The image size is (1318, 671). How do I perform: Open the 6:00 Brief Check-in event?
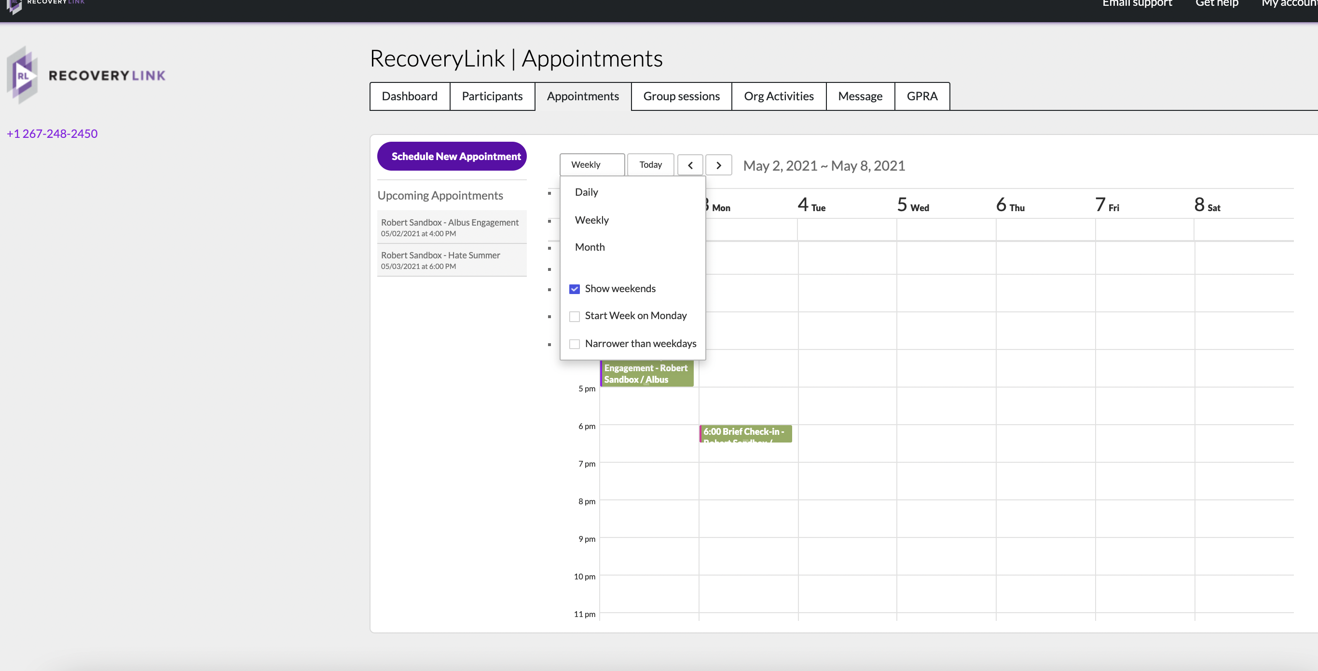click(745, 433)
